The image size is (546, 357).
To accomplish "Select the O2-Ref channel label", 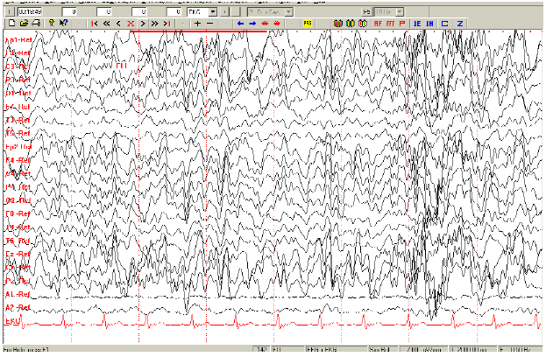I will [18, 200].
